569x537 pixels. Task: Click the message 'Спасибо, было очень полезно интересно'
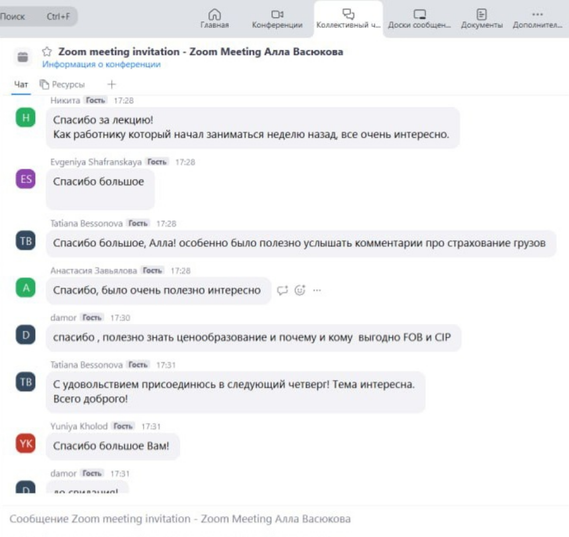point(159,290)
